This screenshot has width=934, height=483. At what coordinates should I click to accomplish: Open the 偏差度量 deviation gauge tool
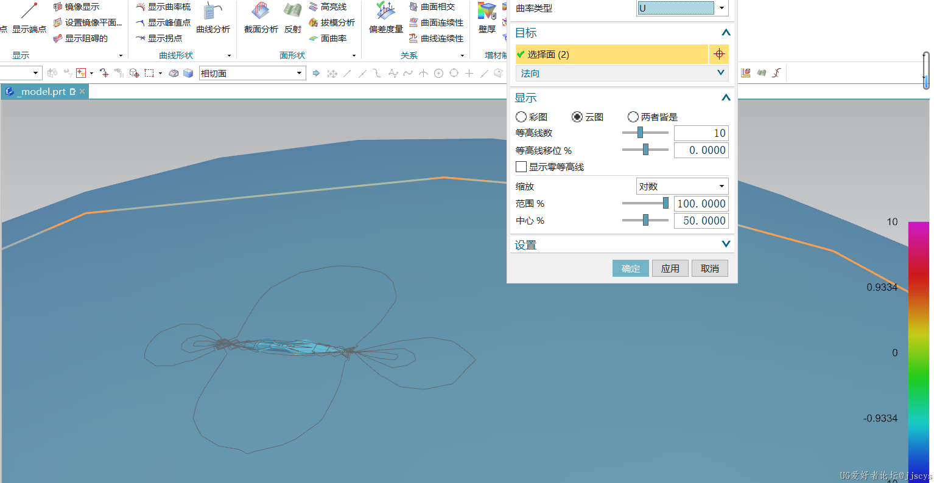coord(386,17)
